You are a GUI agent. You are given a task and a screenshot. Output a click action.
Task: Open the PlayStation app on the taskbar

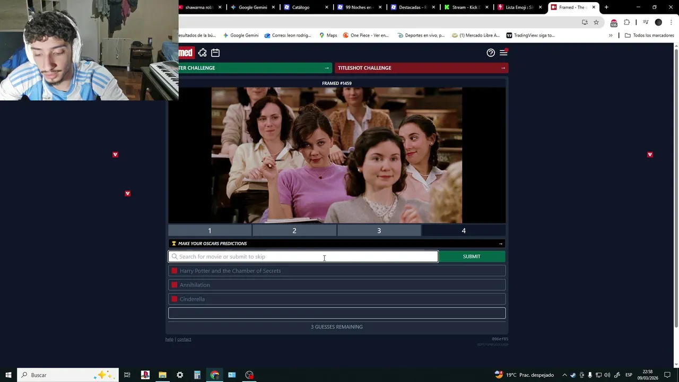[145, 375]
